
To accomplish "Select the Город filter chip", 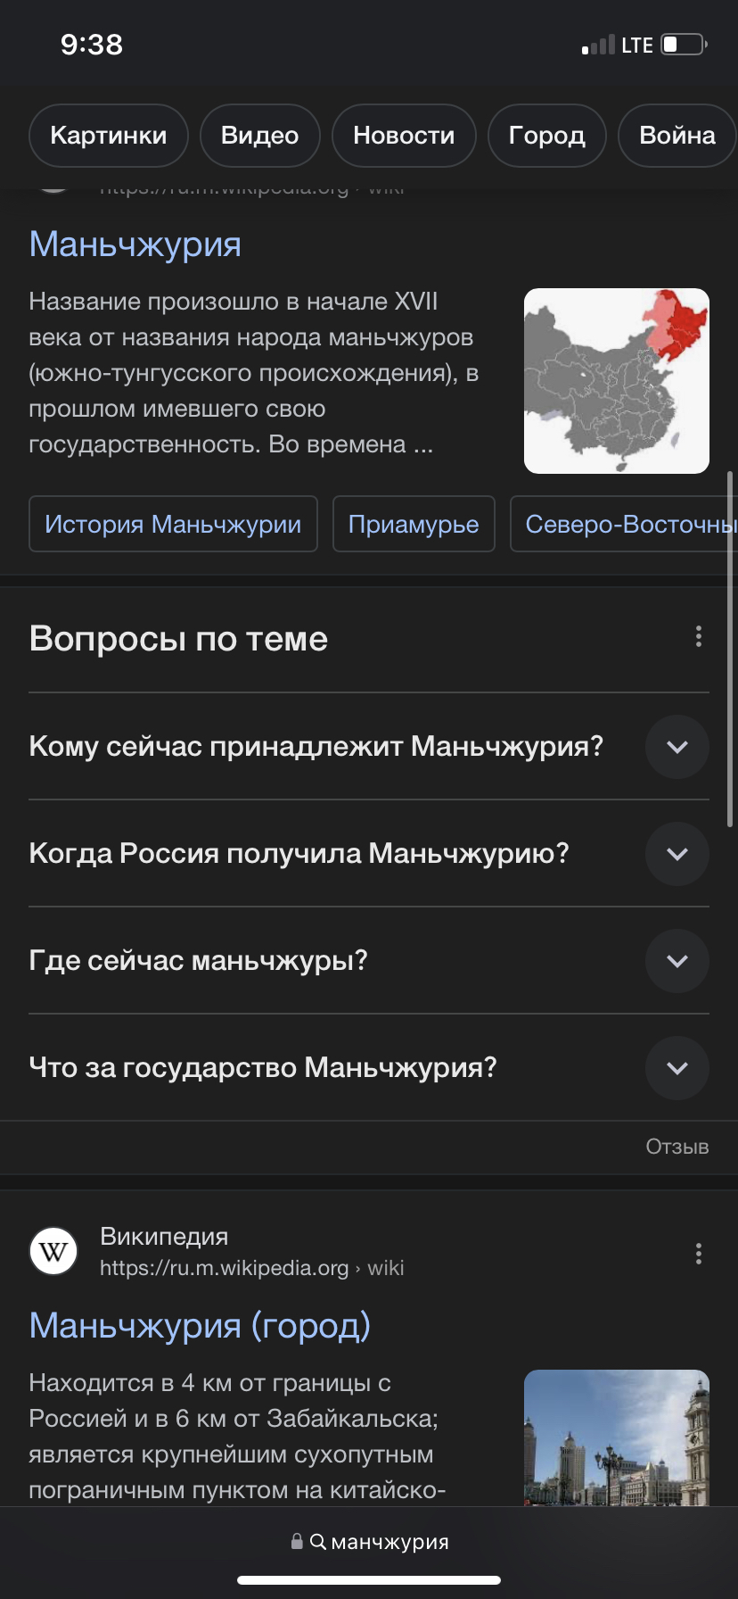I will coord(546,136).
